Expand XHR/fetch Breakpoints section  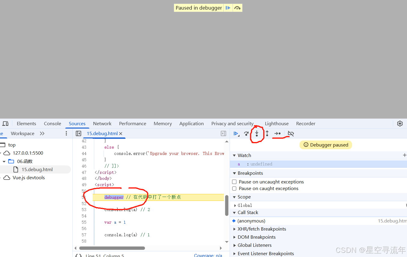(234, 229)
